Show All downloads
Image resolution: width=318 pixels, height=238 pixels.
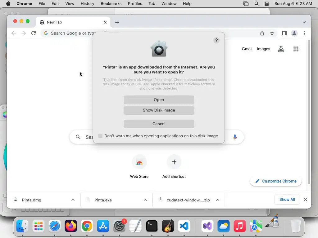[x=287, y=200]
